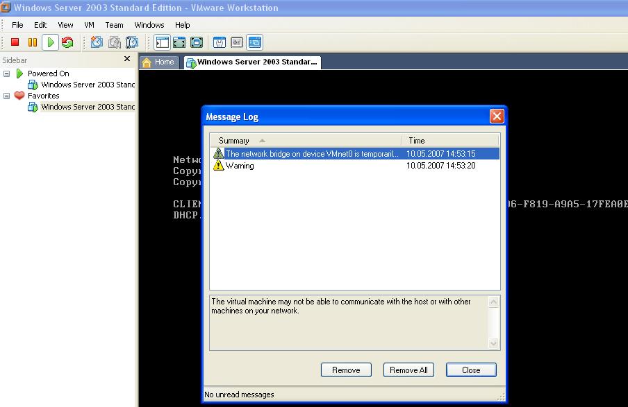This screenshot has width=628, height=407.
Task: Click yellow warning icon on Warning row
Action: (x=218, y=165)
